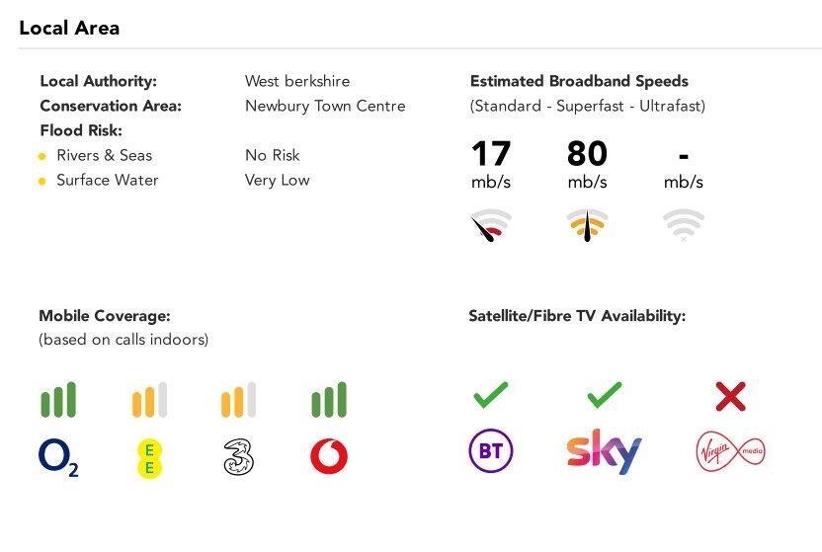Click the EE signal strength bars
The width and height of the screenshot is (822, 552).
click(x=149, y=400)
